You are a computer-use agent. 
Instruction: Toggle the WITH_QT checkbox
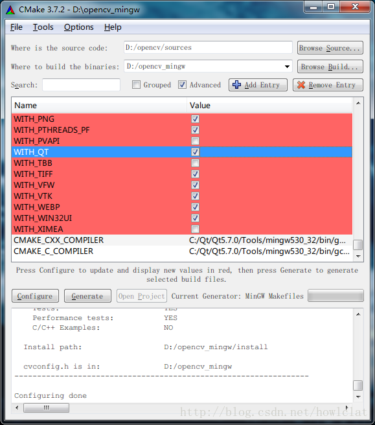(x=195, y=152)
